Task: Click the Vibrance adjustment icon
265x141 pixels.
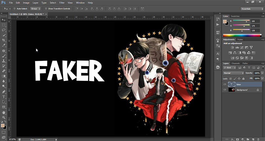Action: tap(251, 48)
